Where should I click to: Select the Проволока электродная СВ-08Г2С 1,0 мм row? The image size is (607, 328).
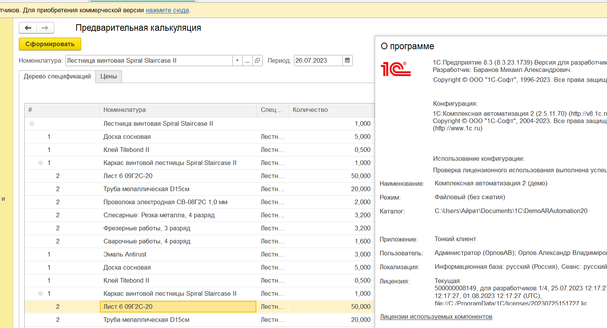tap(199, 202)
